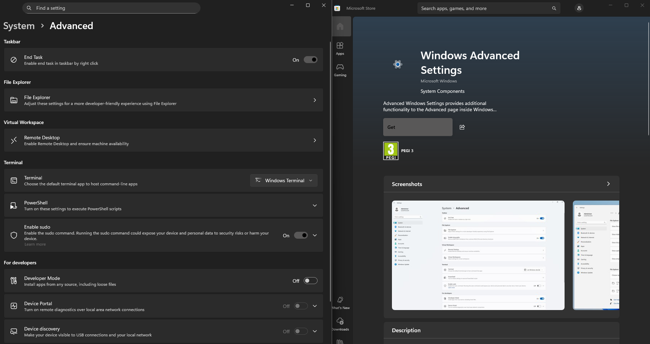Open the System Components category link
The image size is (650, 344).
442,91
